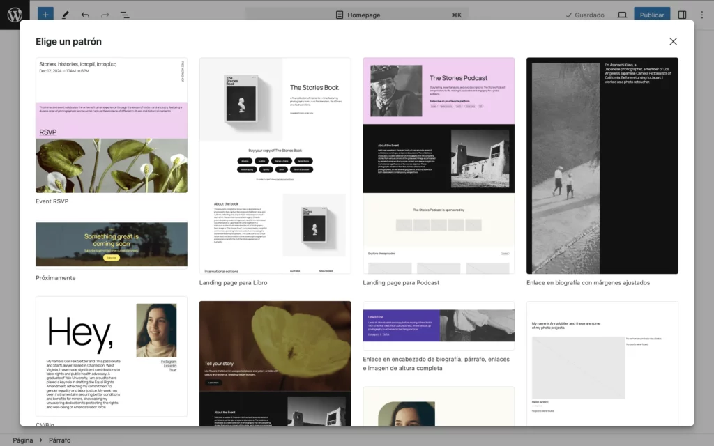This screenshot has width=714, height=446.
Task: Select the Próximamente pattern thumbnail
Action: (x=112, y=244)
